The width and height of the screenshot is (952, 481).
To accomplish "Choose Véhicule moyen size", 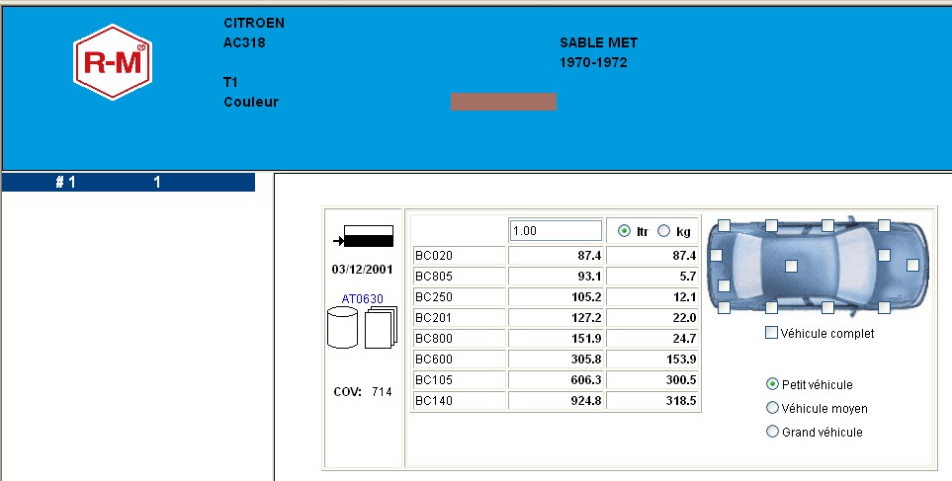I will tap(772, 408).
